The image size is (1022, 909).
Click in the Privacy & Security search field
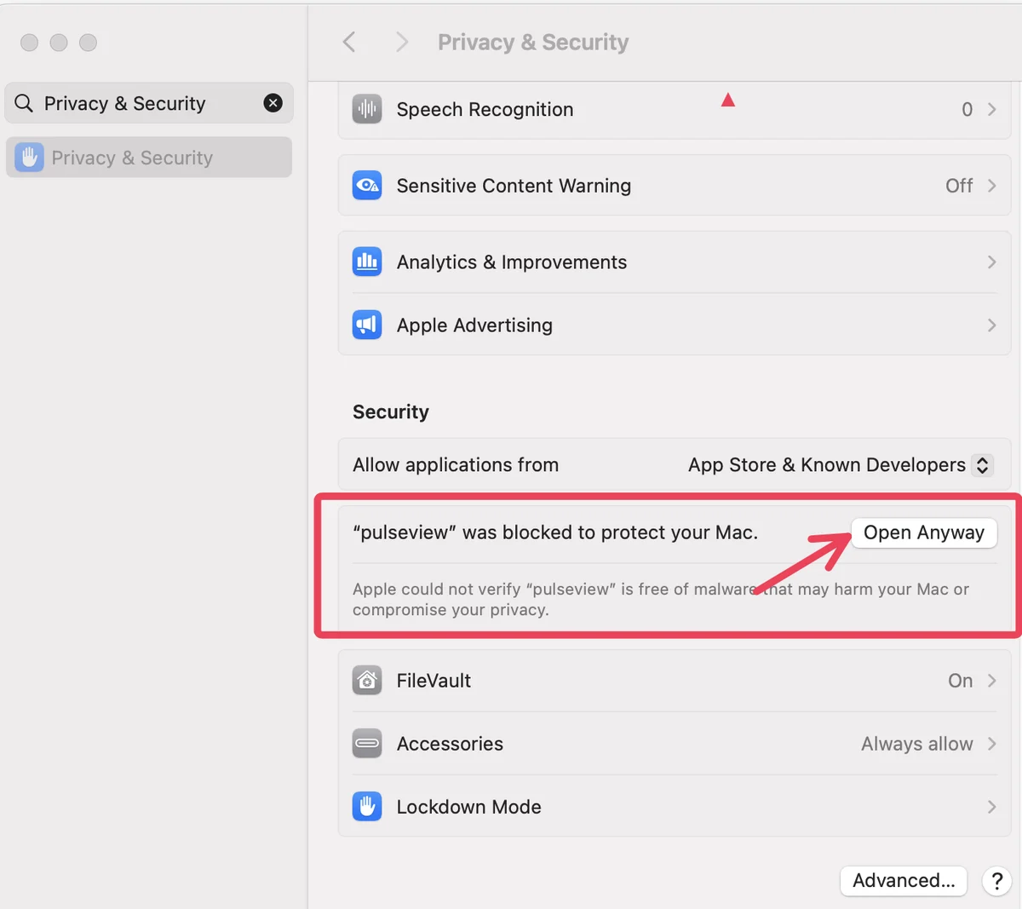pyautogui.click(x=149, y=103)
